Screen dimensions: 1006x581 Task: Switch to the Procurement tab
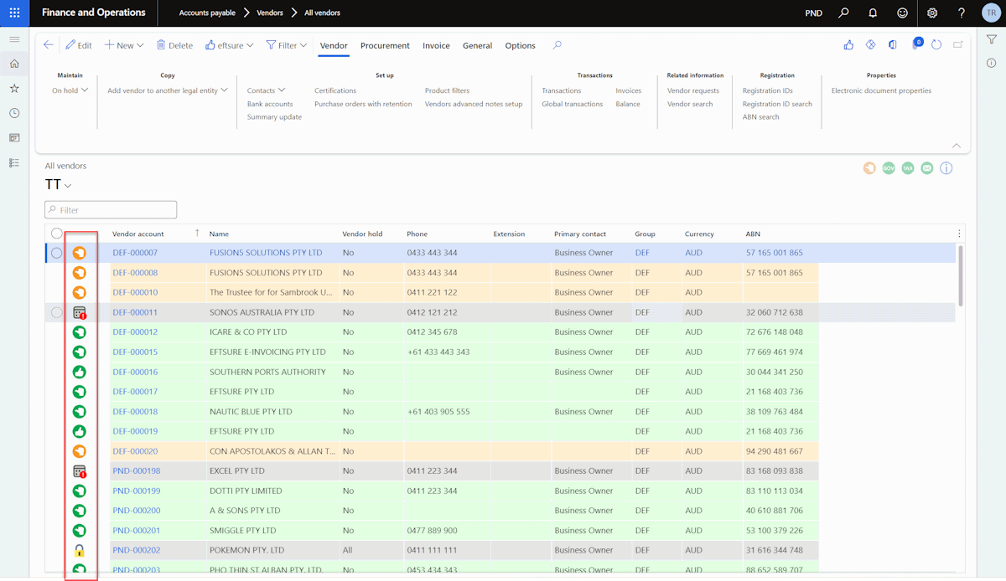[x=385, y=45]
